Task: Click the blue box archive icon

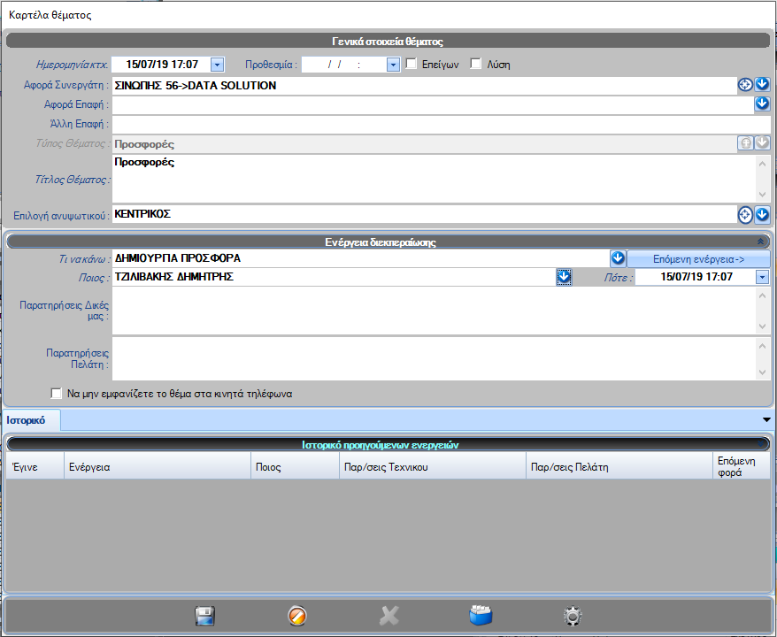Action: point(481,617)
